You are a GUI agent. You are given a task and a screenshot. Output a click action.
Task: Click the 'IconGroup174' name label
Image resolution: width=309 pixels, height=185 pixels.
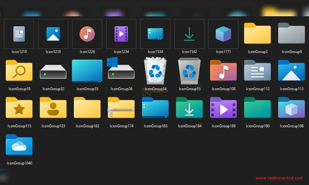click(x=121, y=126)
